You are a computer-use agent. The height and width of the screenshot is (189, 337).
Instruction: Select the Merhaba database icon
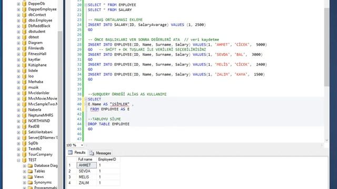point(24,82)
